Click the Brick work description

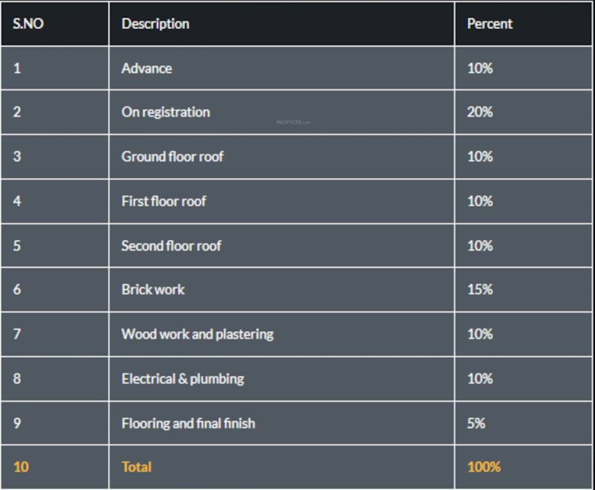(x=153, y=290)
